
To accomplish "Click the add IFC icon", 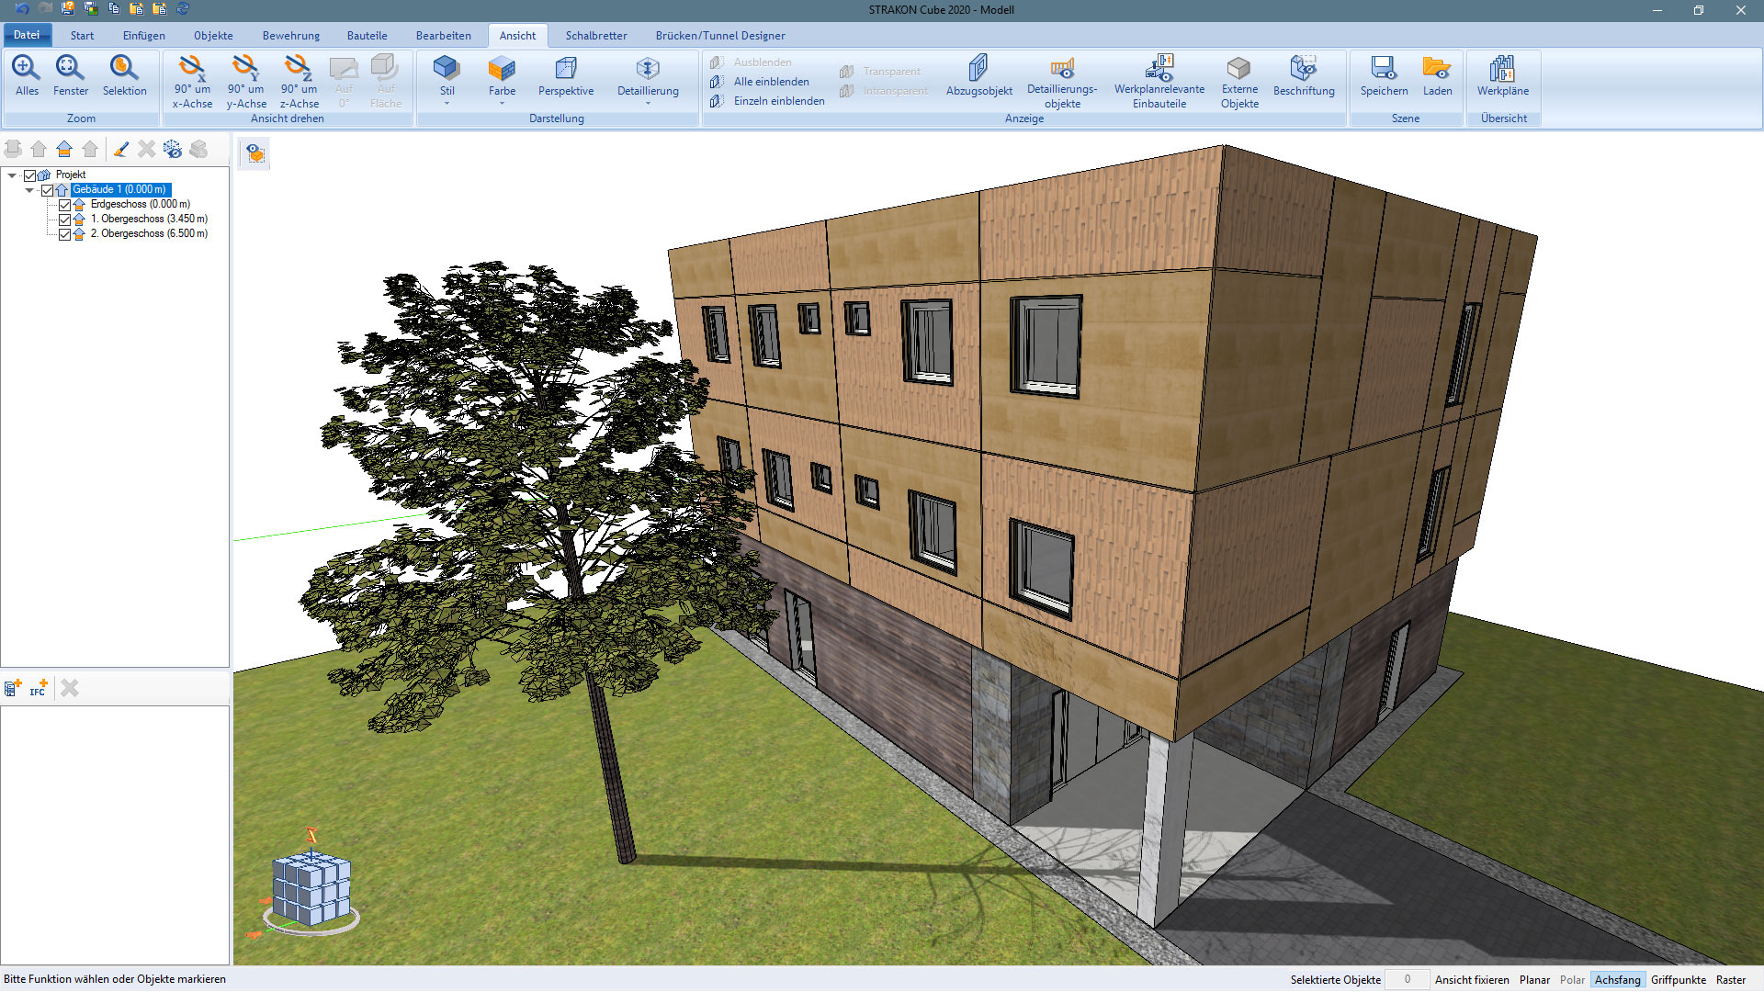I will (x=39, y=688).
